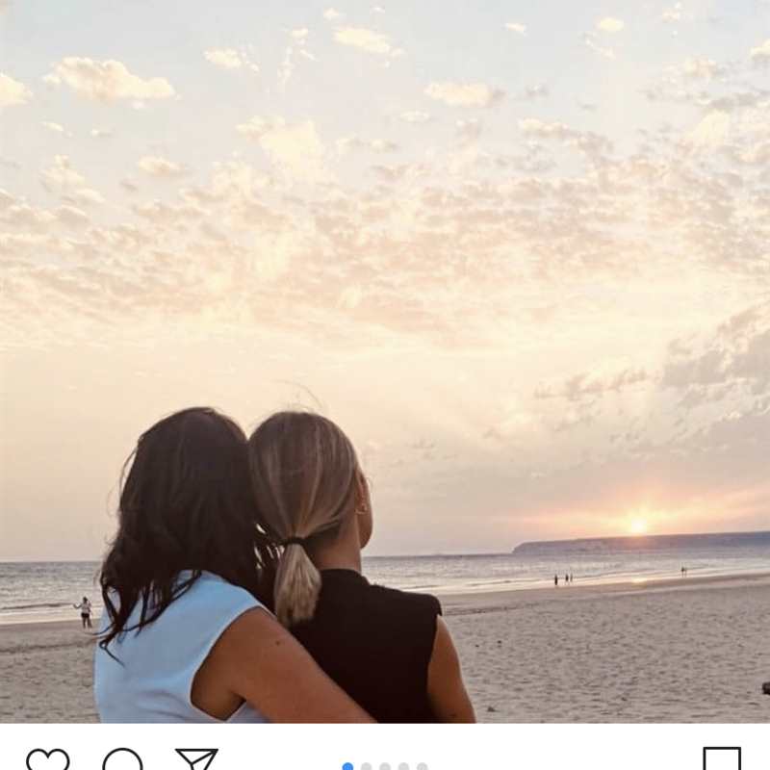Open comments via the speech bubble icon
Screen dimensions: 770x770
click(123, 759)
